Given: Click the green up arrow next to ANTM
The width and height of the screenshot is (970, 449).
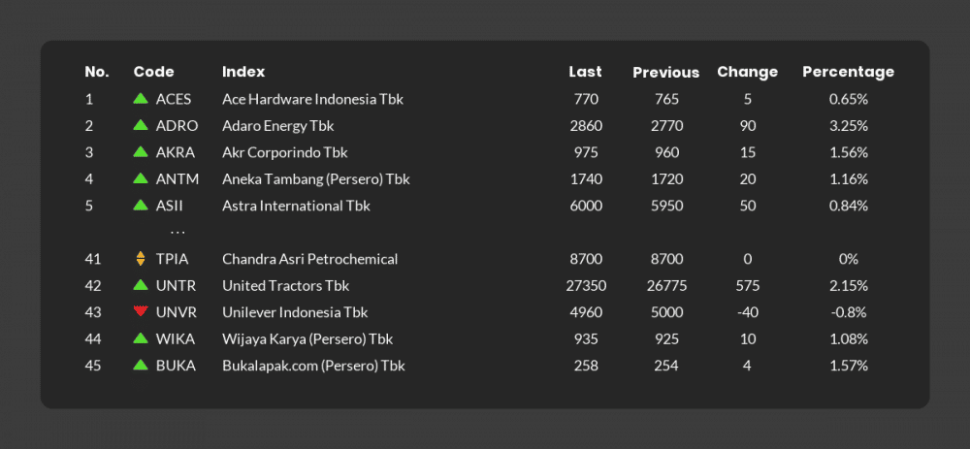Looking at the screenshot, I should 141,178.
